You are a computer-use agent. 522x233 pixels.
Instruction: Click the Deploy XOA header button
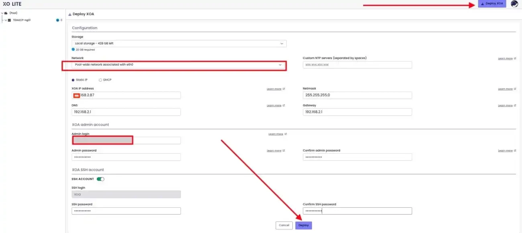point(492,4)
